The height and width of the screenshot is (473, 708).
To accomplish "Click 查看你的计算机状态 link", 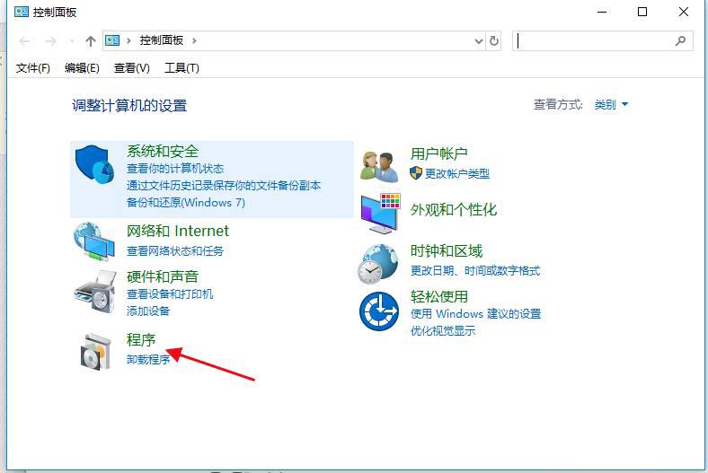I will coord(175,169).
